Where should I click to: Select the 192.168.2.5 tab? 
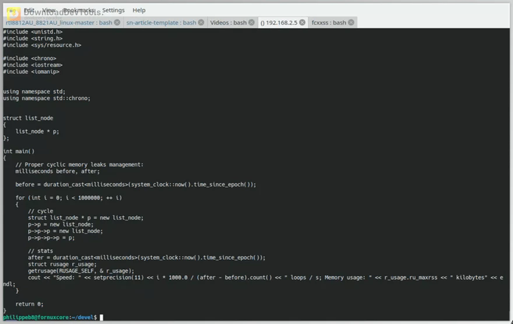[279, 23]
